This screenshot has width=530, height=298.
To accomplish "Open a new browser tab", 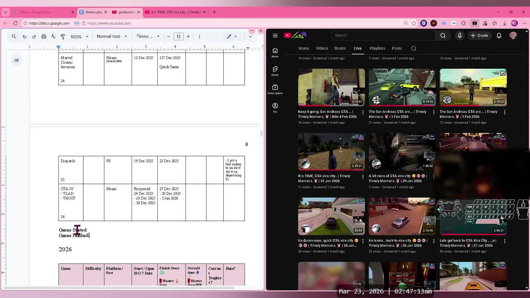I will tap(214, 12).
